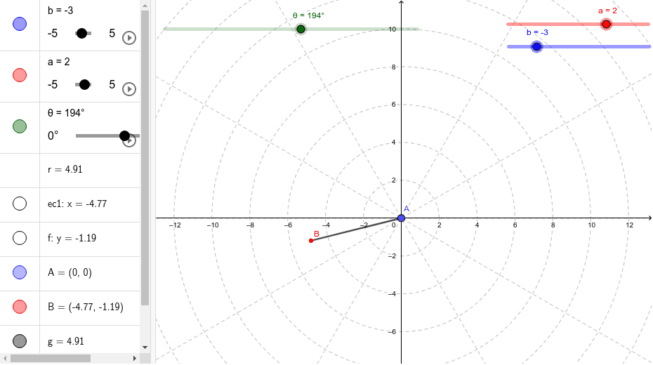
Task: Select blue point A at the origin
Action: point(401,218)
